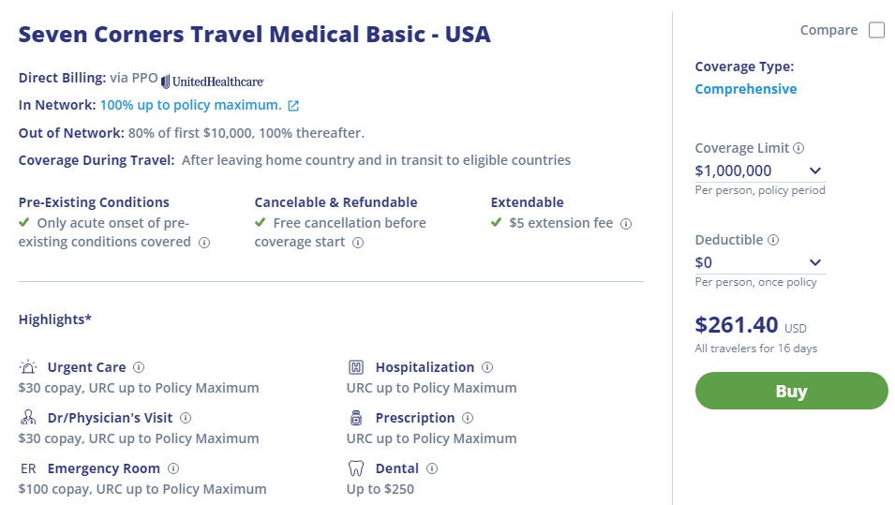The width and height of the screenshot is (895, 505).
Task: Open the Coverage Limit $1,000,000 dropdown
Action: click(759, 171)
